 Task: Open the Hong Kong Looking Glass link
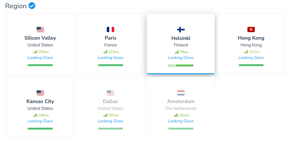point(251,57)
